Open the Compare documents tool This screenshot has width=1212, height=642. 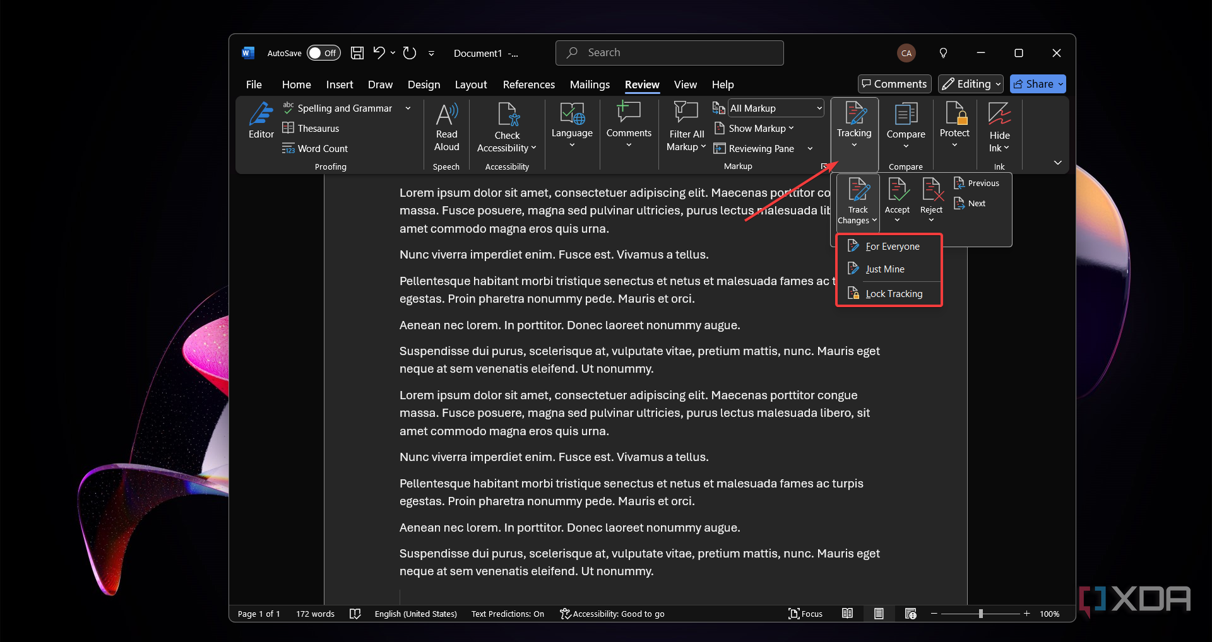(x=906, y=125)
